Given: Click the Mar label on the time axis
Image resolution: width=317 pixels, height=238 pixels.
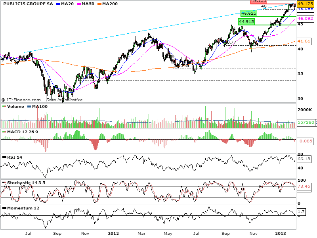Looking at the screenshot, I should pos(141,234).
